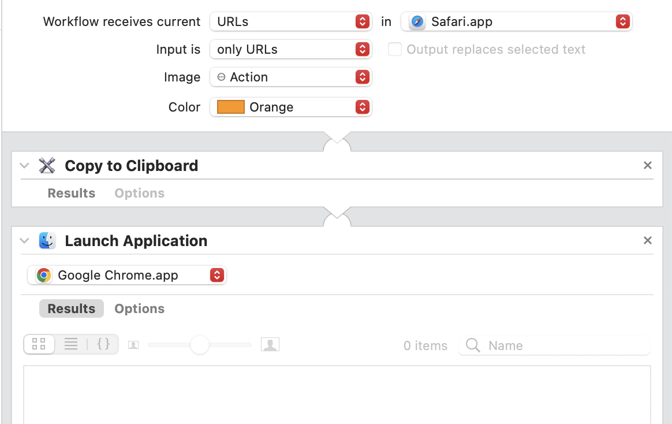Remove the Launch Application action
The width and height of the screenshot is (672, 424).
click(648, 240)
